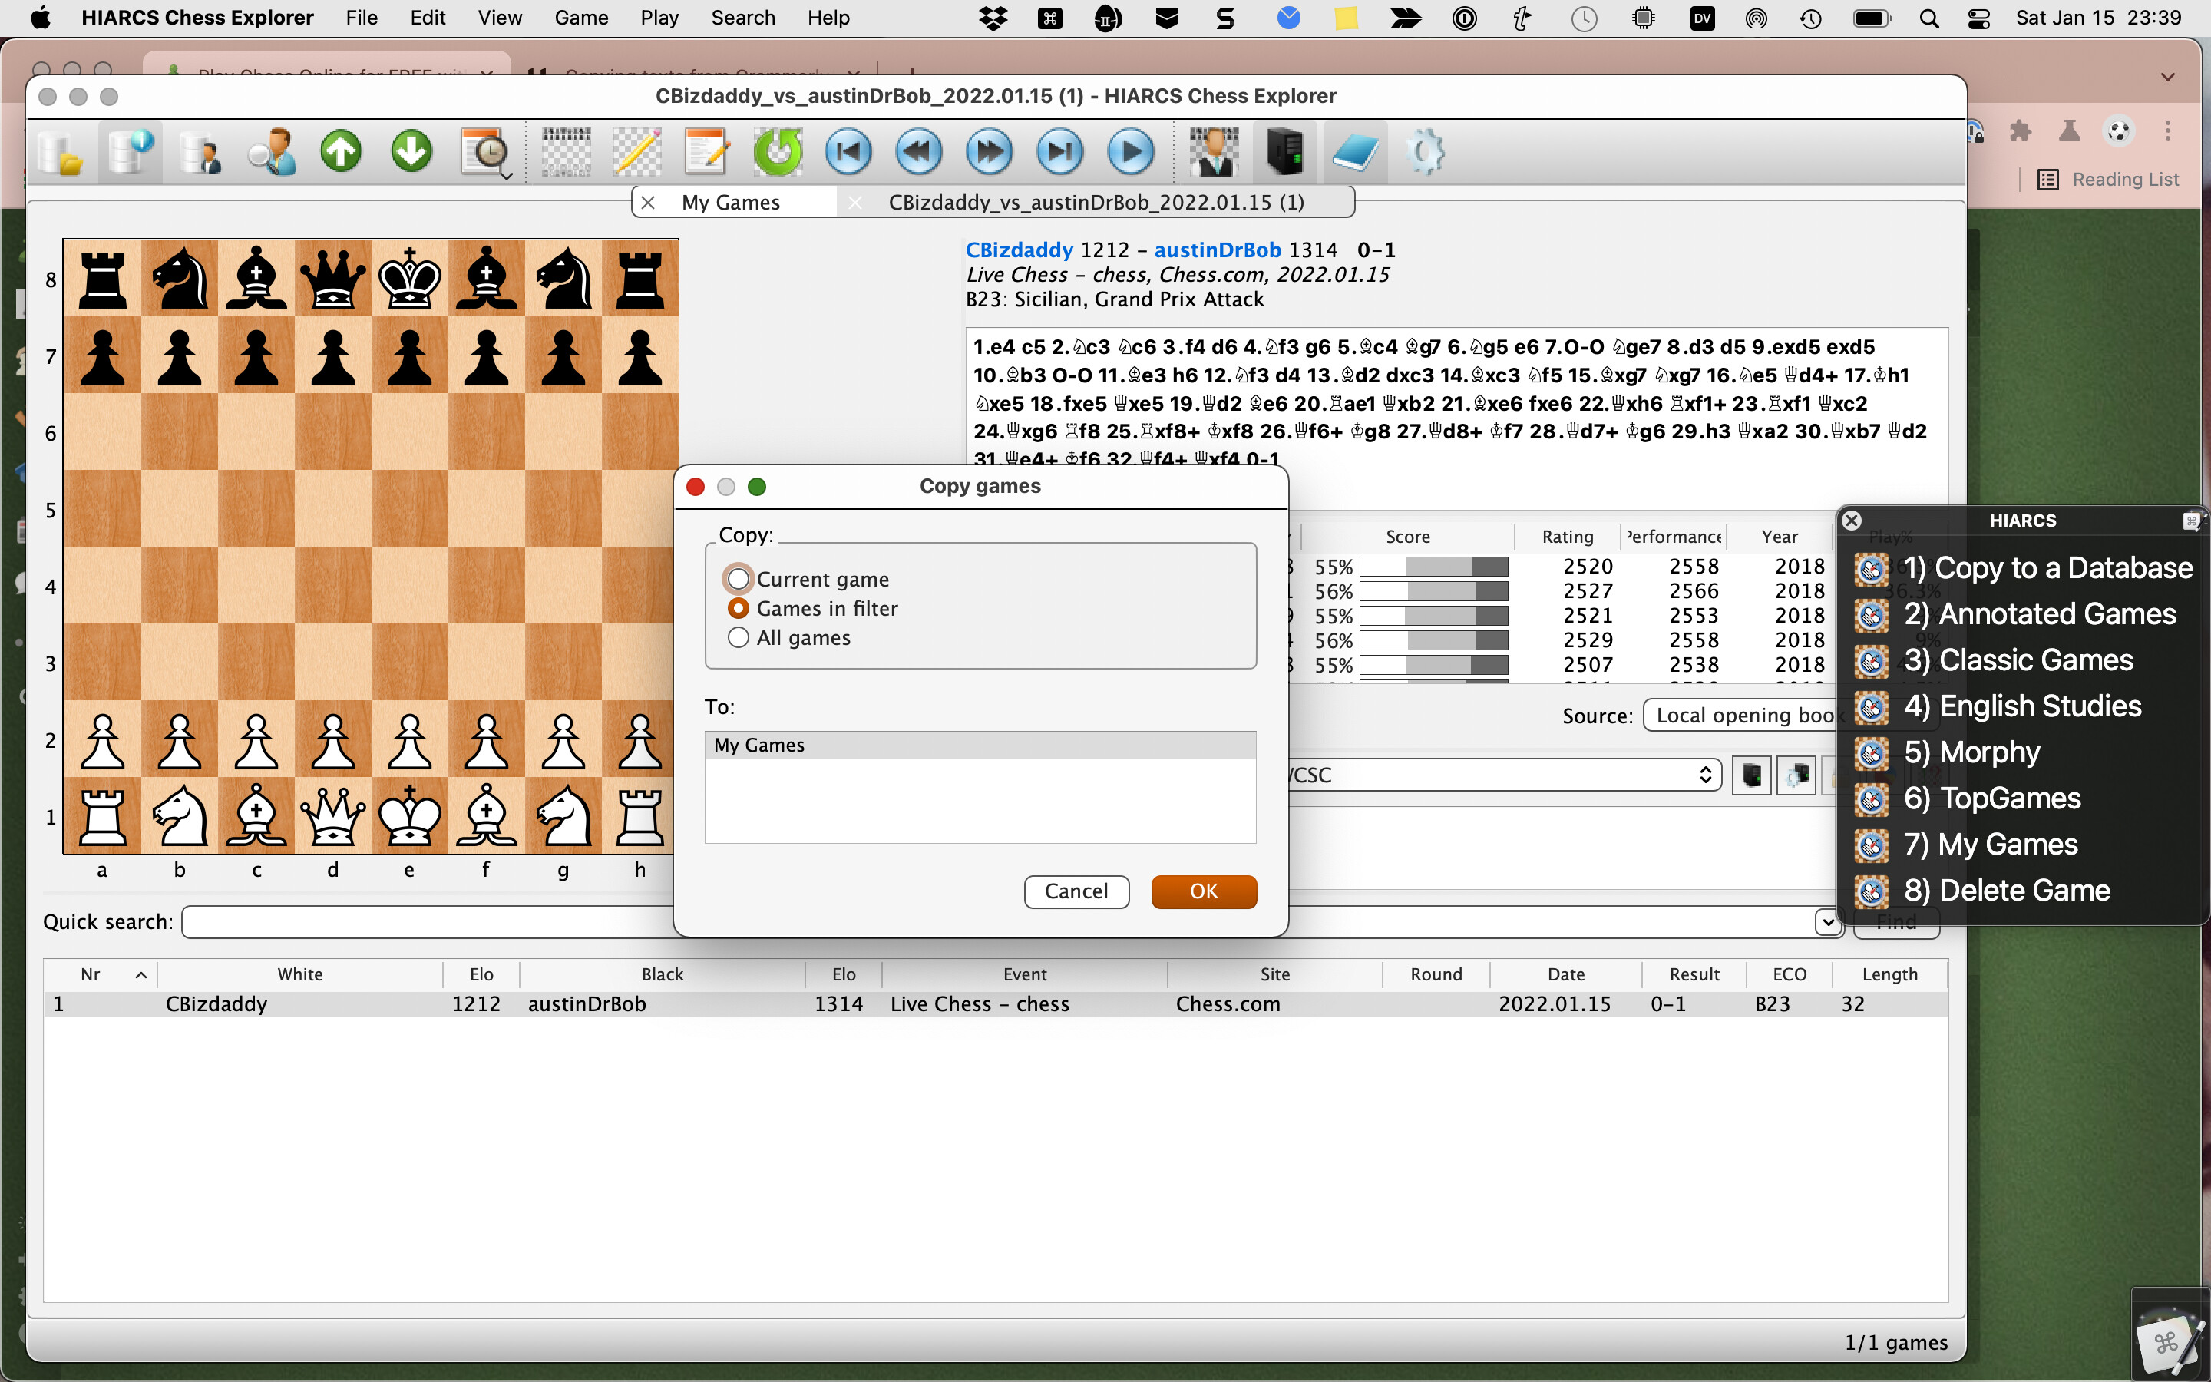2211x1382 pixels.
Task: Select the All games radio button
Action: coord(737,635)
